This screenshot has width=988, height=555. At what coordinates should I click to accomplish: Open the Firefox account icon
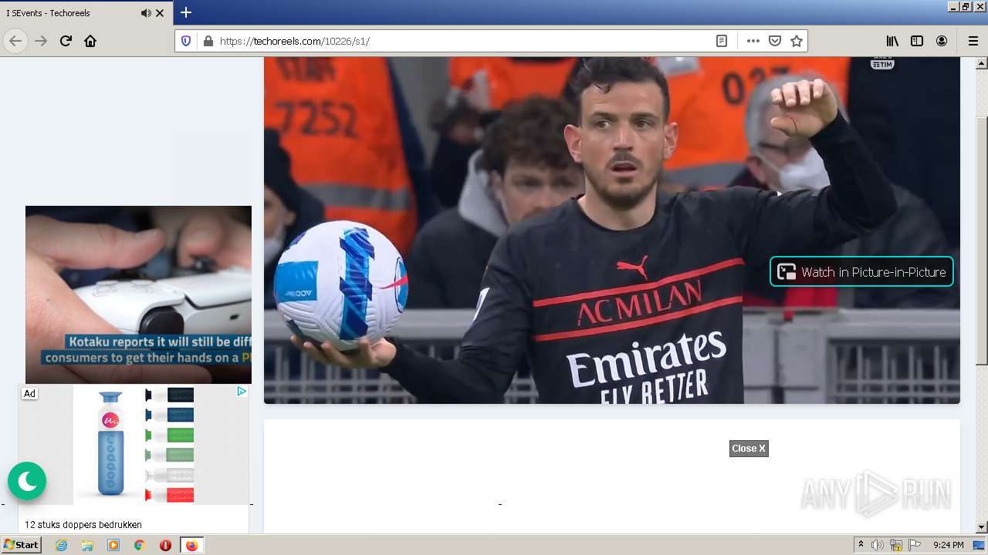942,41
